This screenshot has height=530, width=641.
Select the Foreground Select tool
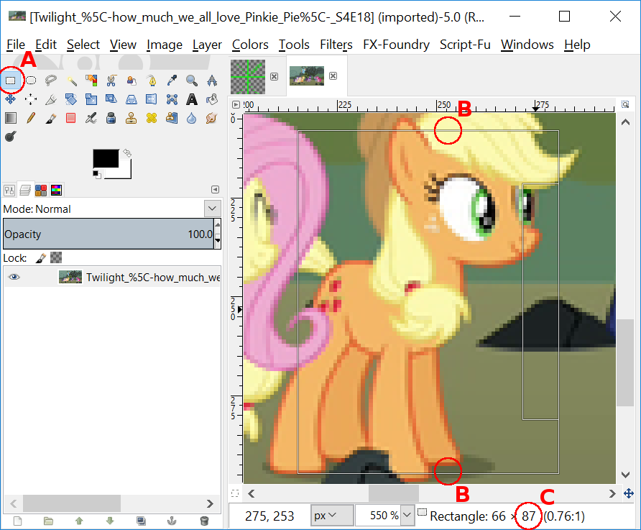click(x=132, y=80)
